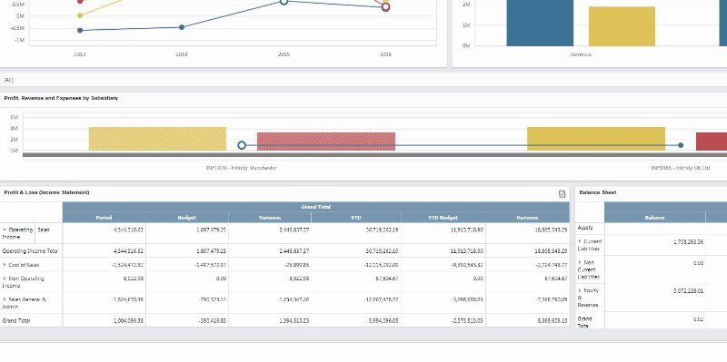This screenshot has height=362, width=727.
Task: Click the YTD column header
Action: coord(356,218)
